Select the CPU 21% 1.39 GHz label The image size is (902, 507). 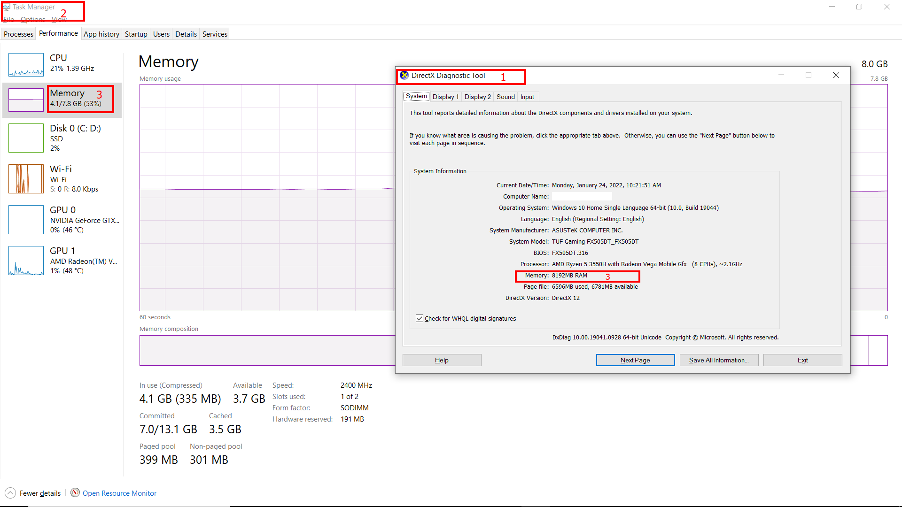coord(72,63)
